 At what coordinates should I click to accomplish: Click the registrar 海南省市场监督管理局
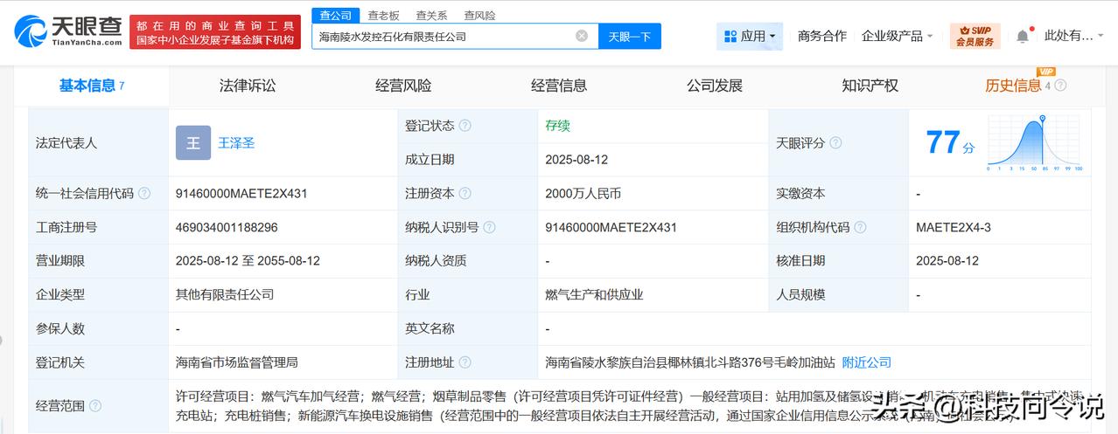(x=237, y=362)
